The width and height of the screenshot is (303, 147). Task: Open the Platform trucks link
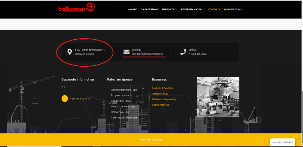click(160, 94)
